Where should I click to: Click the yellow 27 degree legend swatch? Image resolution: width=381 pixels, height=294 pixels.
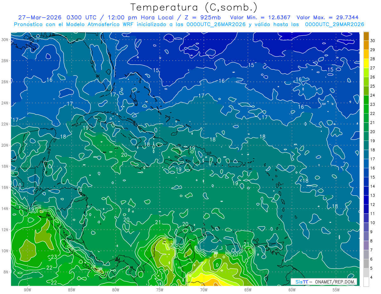pyautogui.click(x=366, y=63)
